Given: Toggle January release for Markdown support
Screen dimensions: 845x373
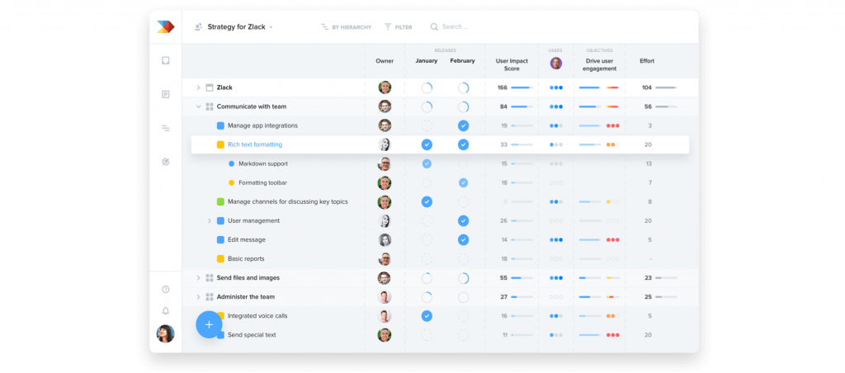Looking at the screenshot, I should tap(427, 163).
